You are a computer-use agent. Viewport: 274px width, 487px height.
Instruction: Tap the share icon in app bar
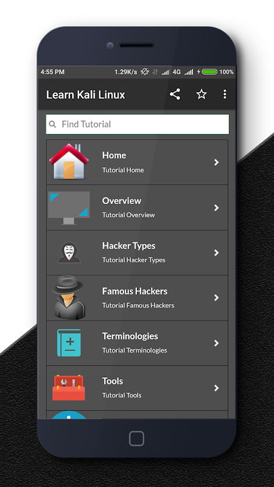point(175,94)
